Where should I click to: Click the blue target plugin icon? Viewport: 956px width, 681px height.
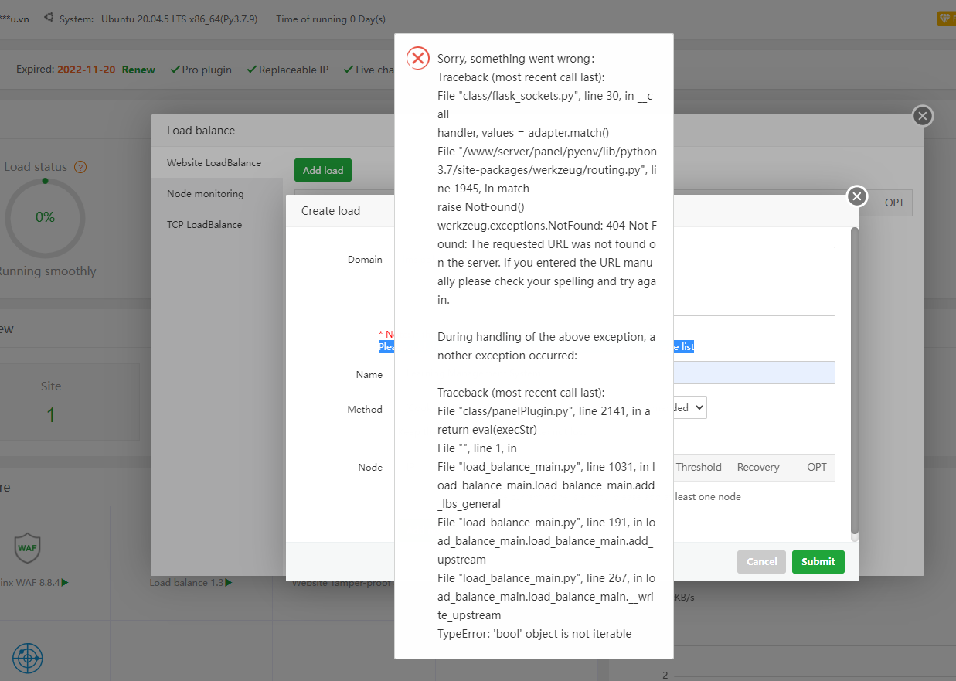[28, 658]
